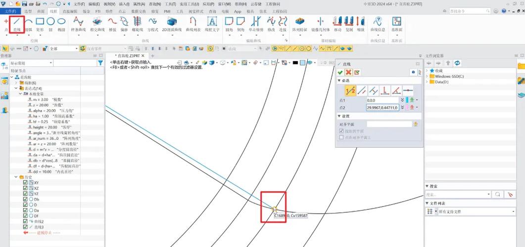The width and height of the screenshot is (525, 247).
Task: Click refresh icon in file browser
Action: pos(457,63)
